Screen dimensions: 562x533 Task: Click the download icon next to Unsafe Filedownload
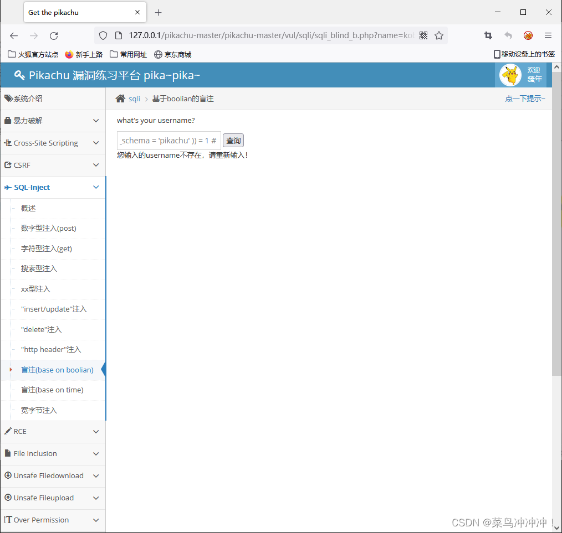click(8, 475)
